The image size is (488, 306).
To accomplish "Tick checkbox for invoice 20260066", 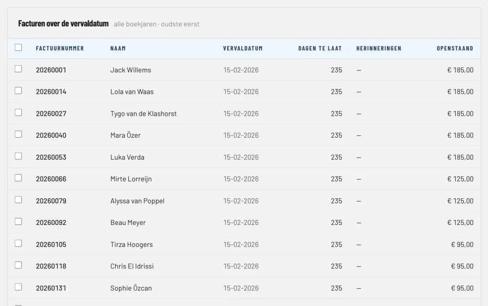I will click(19, 178).
